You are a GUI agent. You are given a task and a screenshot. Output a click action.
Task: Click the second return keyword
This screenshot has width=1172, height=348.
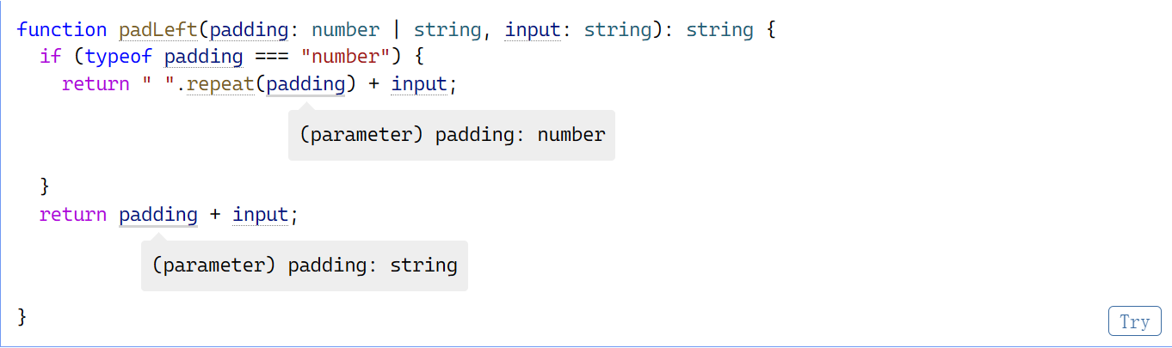tap(73, 215)
